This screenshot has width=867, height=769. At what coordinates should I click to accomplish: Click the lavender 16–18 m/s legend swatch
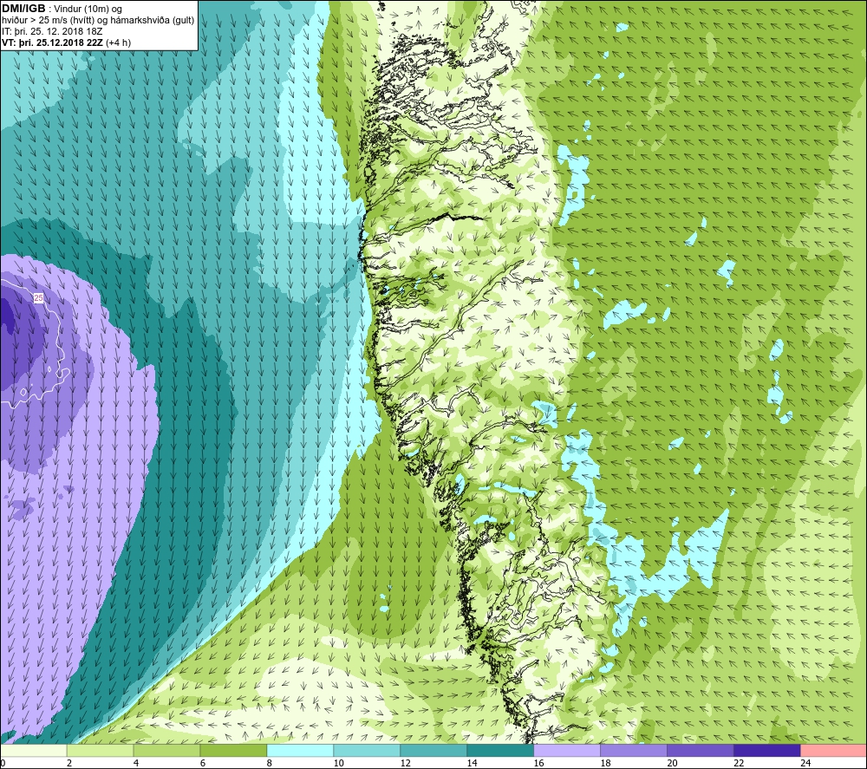pos(567,750)
